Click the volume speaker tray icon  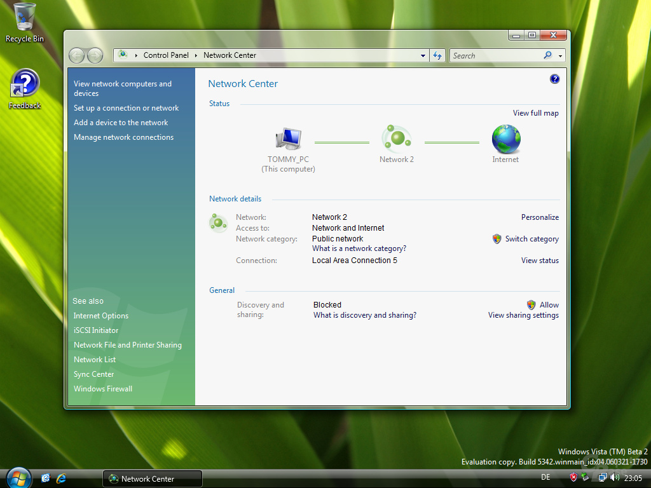pyautogui.click(x=615, y=478)
